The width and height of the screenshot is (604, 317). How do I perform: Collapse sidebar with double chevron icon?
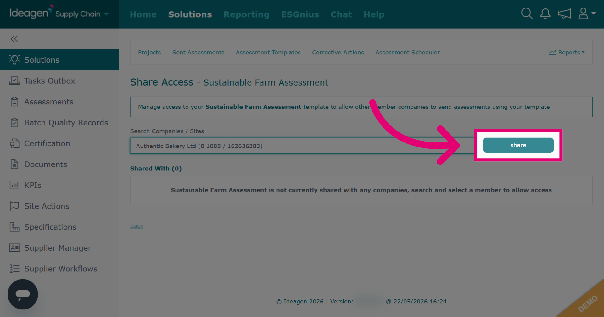[14, 39]
